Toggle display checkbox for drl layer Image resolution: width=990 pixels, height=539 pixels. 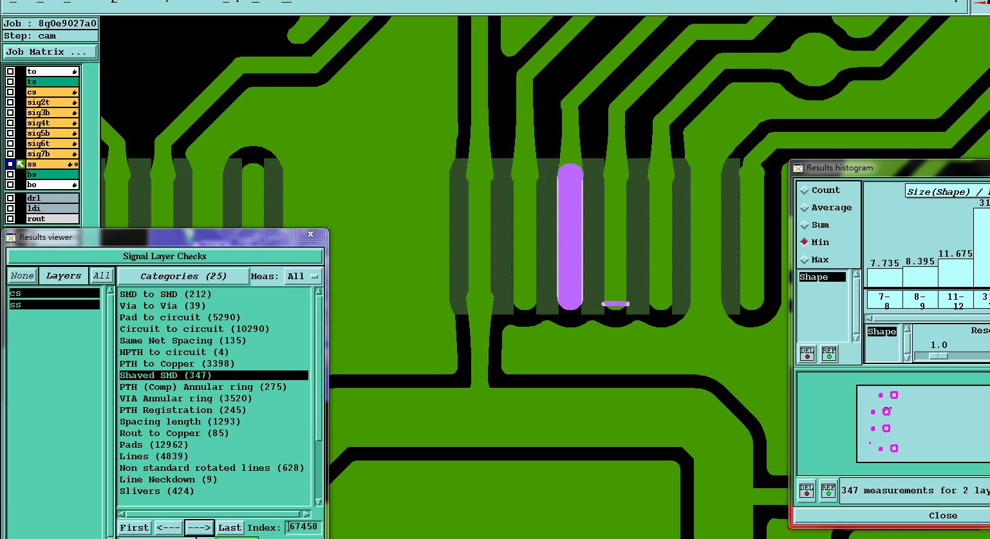pos(10,198)
